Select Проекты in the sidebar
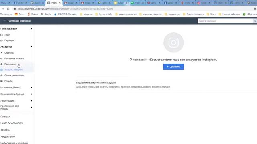Image resolution: width=257 pixels, height=144 pixels. (8, 81)
